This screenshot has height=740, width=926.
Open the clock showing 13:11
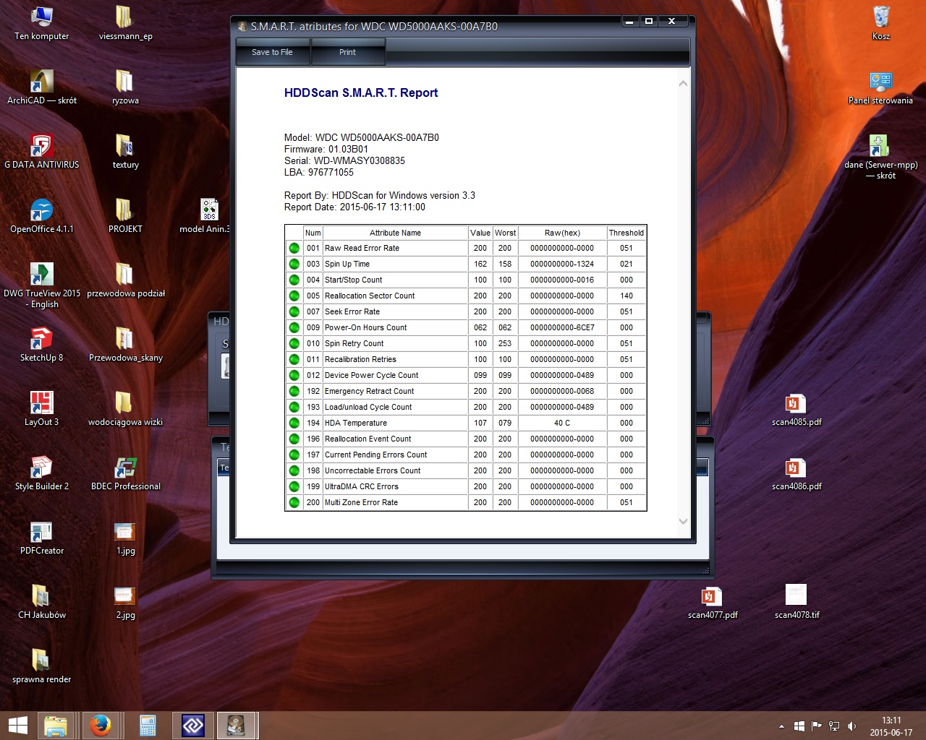(891, 726)
